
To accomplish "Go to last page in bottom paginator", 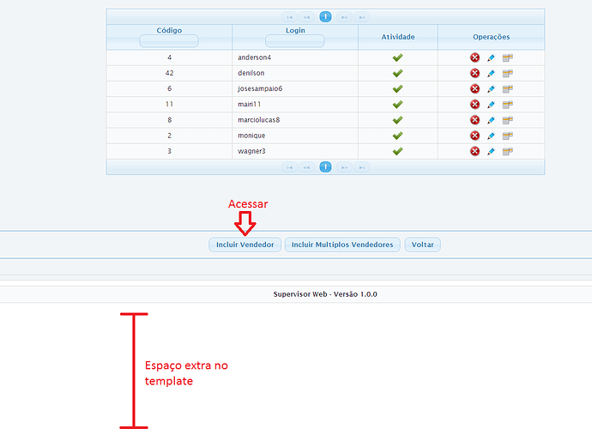I will tap(362, 167).
